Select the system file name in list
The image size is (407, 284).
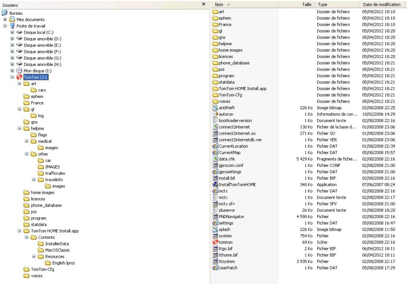225,236
